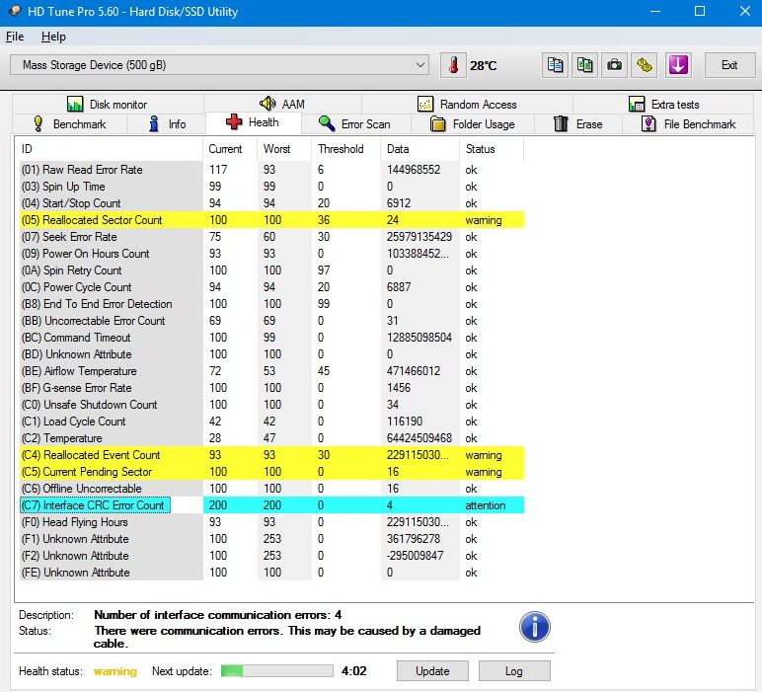Select the (01) Raw Read Error Rate row
Viewport: 762px width, 692px height.
(271, 170)
